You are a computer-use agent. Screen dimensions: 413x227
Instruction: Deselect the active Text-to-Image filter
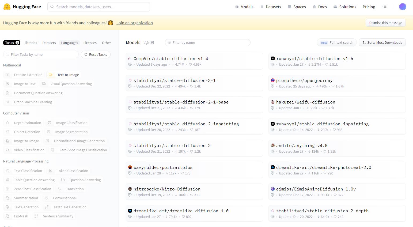coord(64,75)
